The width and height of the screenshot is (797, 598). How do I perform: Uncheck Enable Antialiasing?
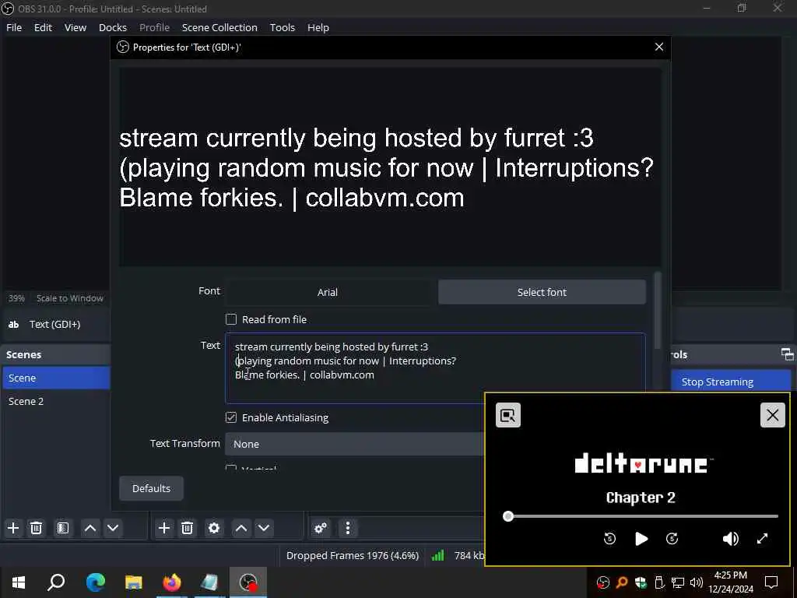(x=231, y=417)
